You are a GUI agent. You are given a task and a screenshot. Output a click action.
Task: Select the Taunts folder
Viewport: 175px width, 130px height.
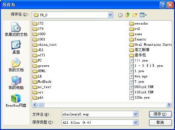tap(138, 39)
